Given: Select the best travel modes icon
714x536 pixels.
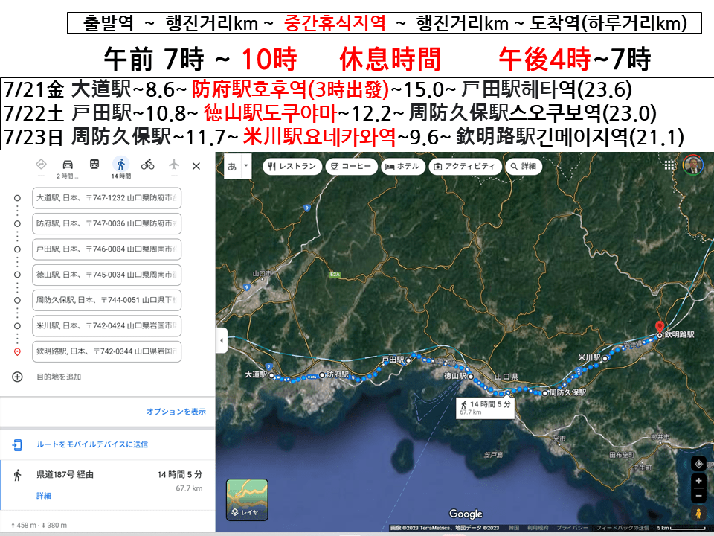Looking at the screenshot, I should click(x=41, y=165).
